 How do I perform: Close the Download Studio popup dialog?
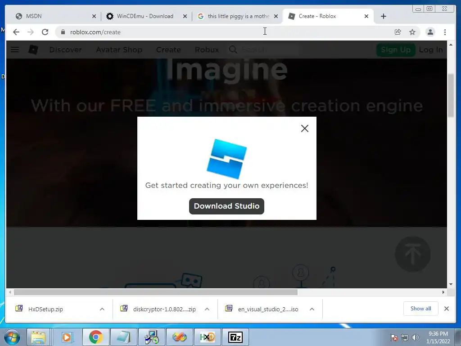[x=305, y=128]
